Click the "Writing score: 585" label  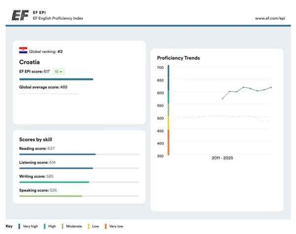[36, 177]
